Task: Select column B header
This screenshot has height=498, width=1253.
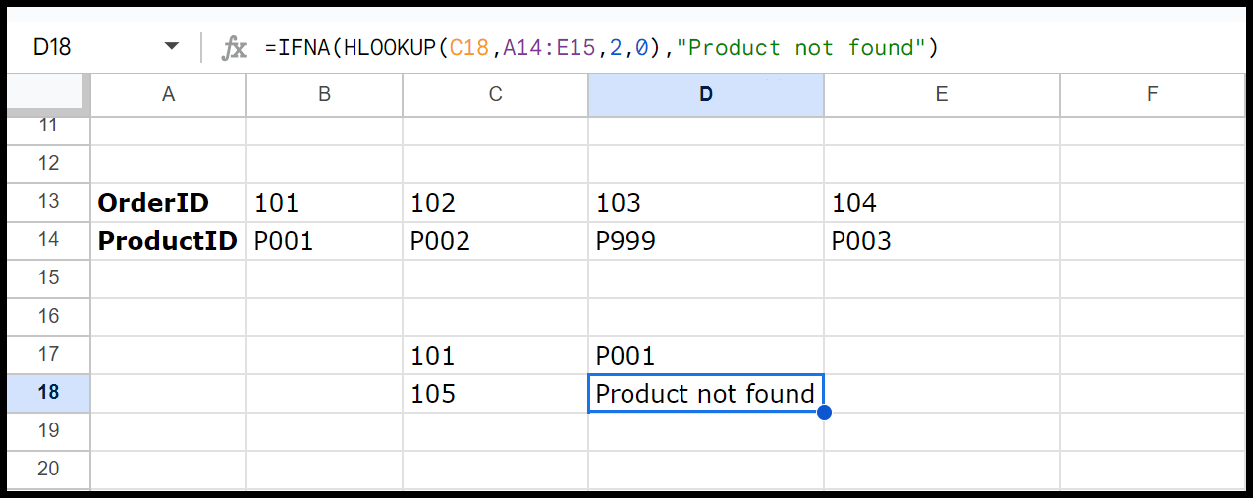Action: [324, 94]
